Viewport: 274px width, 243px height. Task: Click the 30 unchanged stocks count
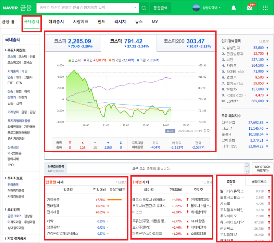tap(95, 147)
